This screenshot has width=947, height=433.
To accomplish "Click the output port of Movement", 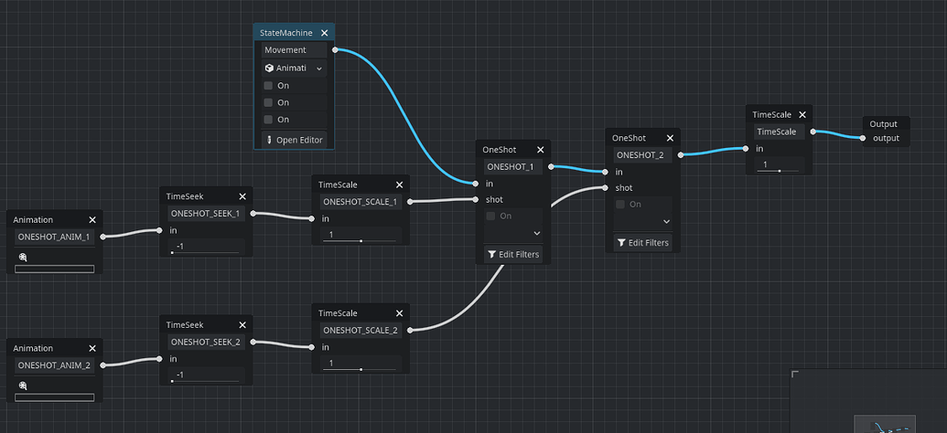I will tap(335, 50).
